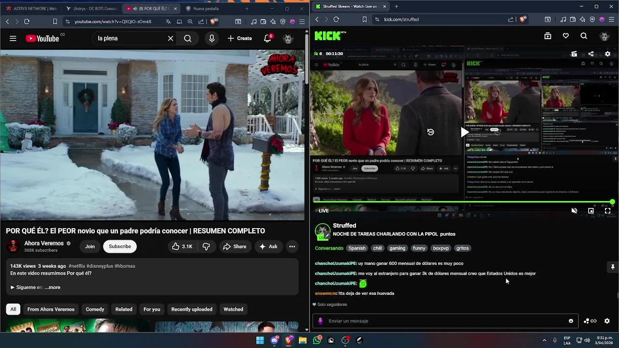Open Kick chat settings gear

click(x=607, y=321)
